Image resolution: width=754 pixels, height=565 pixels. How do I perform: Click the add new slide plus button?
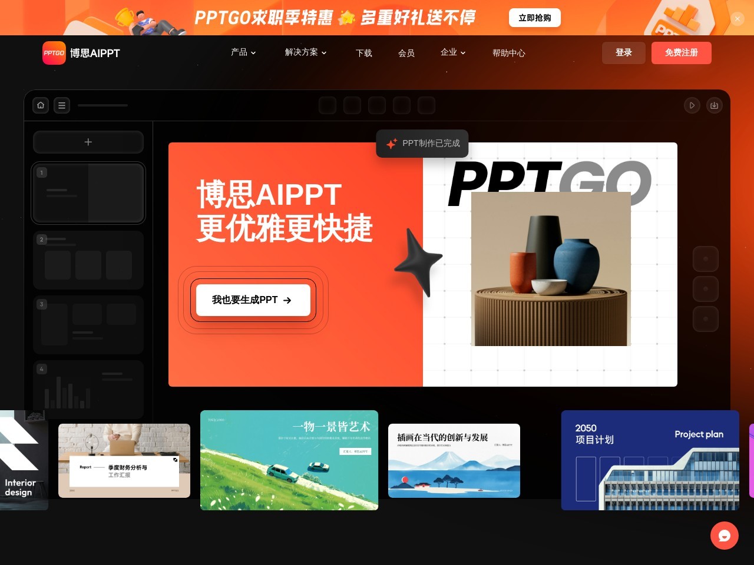click(x=88, y=142)
